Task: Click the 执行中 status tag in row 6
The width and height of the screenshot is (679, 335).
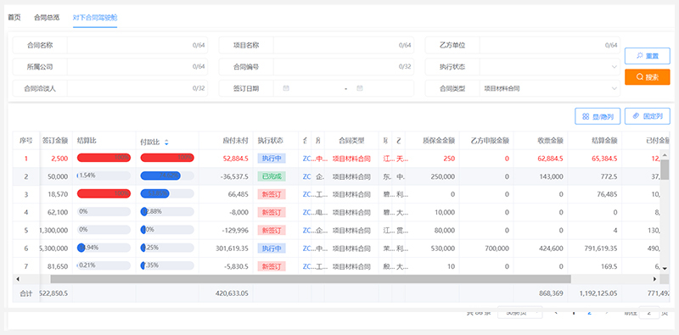Action: (x=272, y=248)
